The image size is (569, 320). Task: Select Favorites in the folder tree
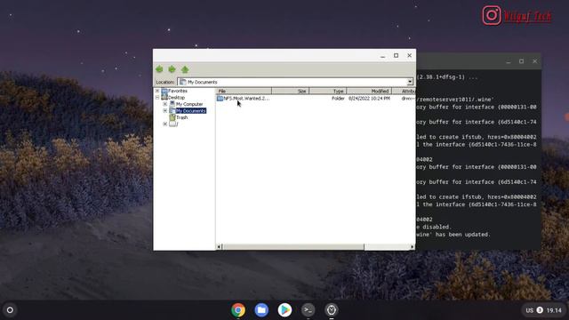point(178,91)
